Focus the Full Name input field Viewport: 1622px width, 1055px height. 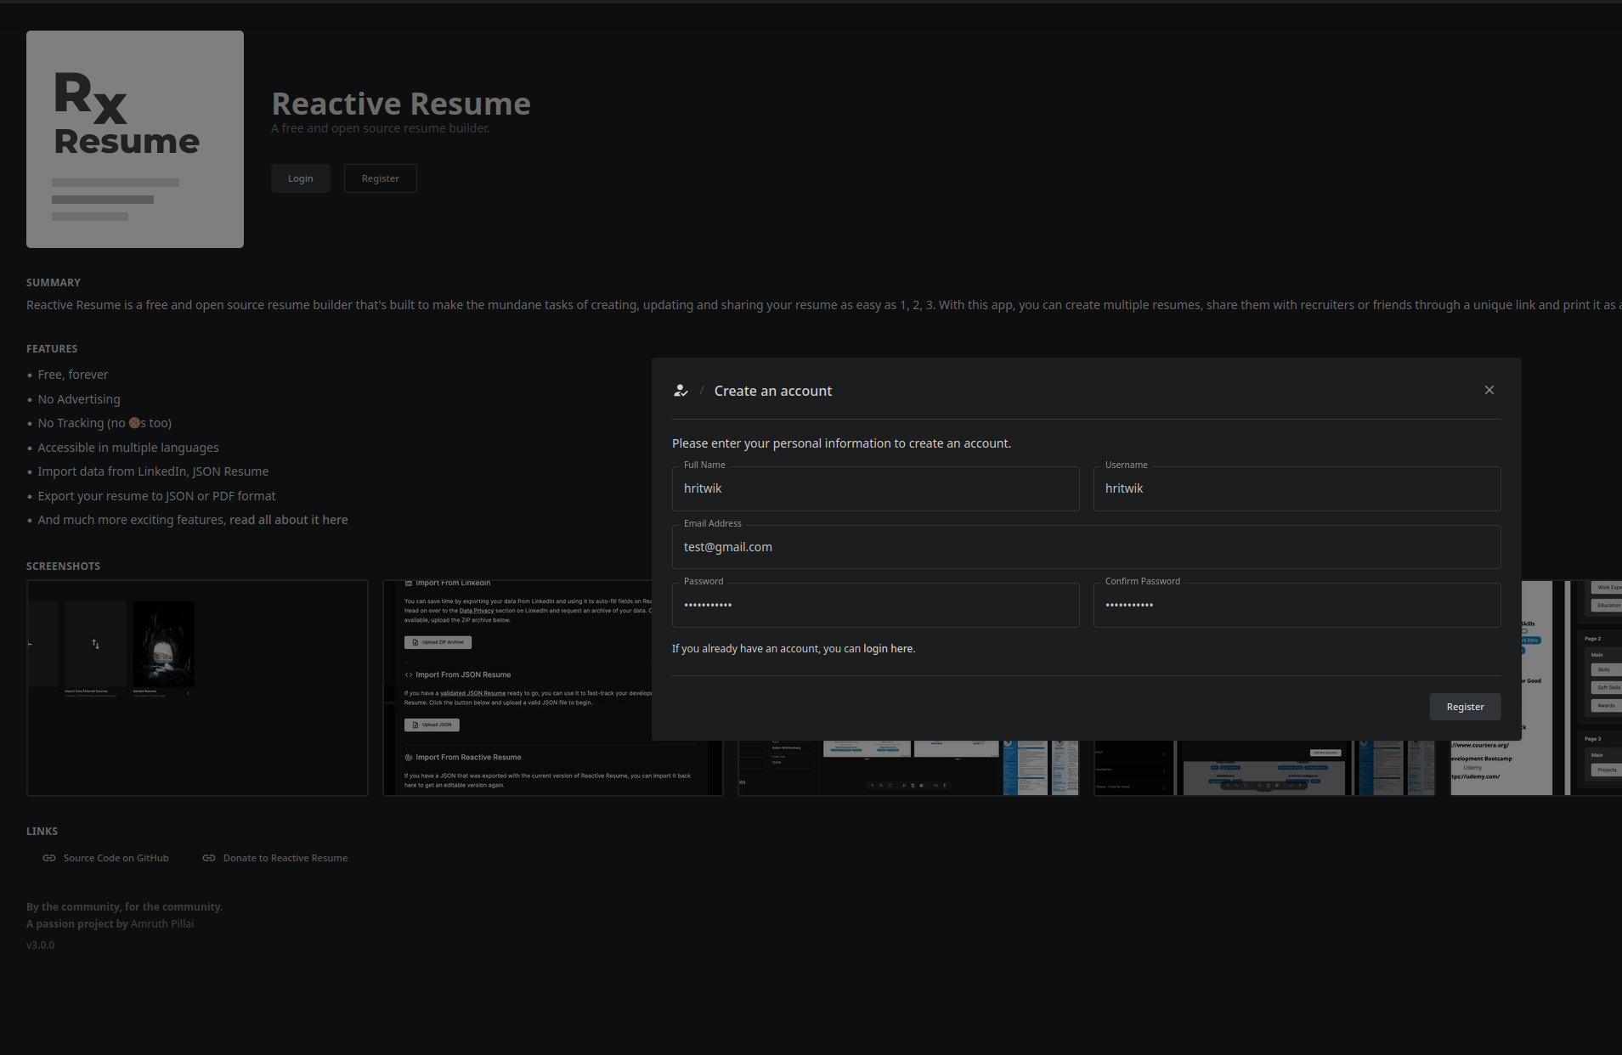875,488
